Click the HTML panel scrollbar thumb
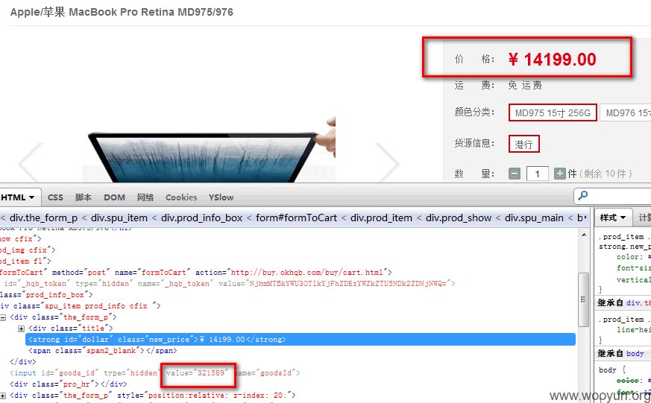651x403 pixels. (583, 299)
